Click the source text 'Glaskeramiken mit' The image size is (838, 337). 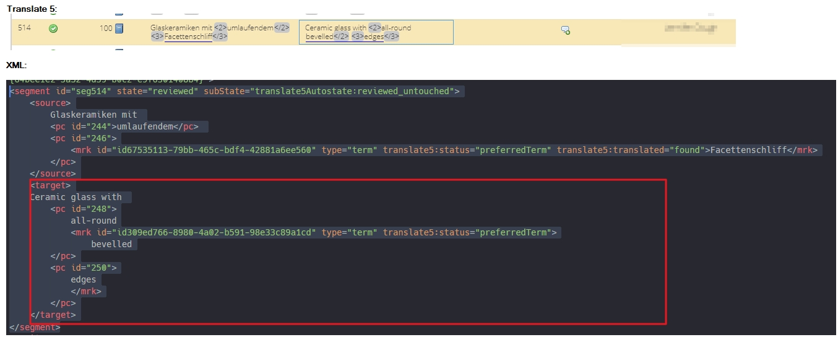[x=181, y=28]
